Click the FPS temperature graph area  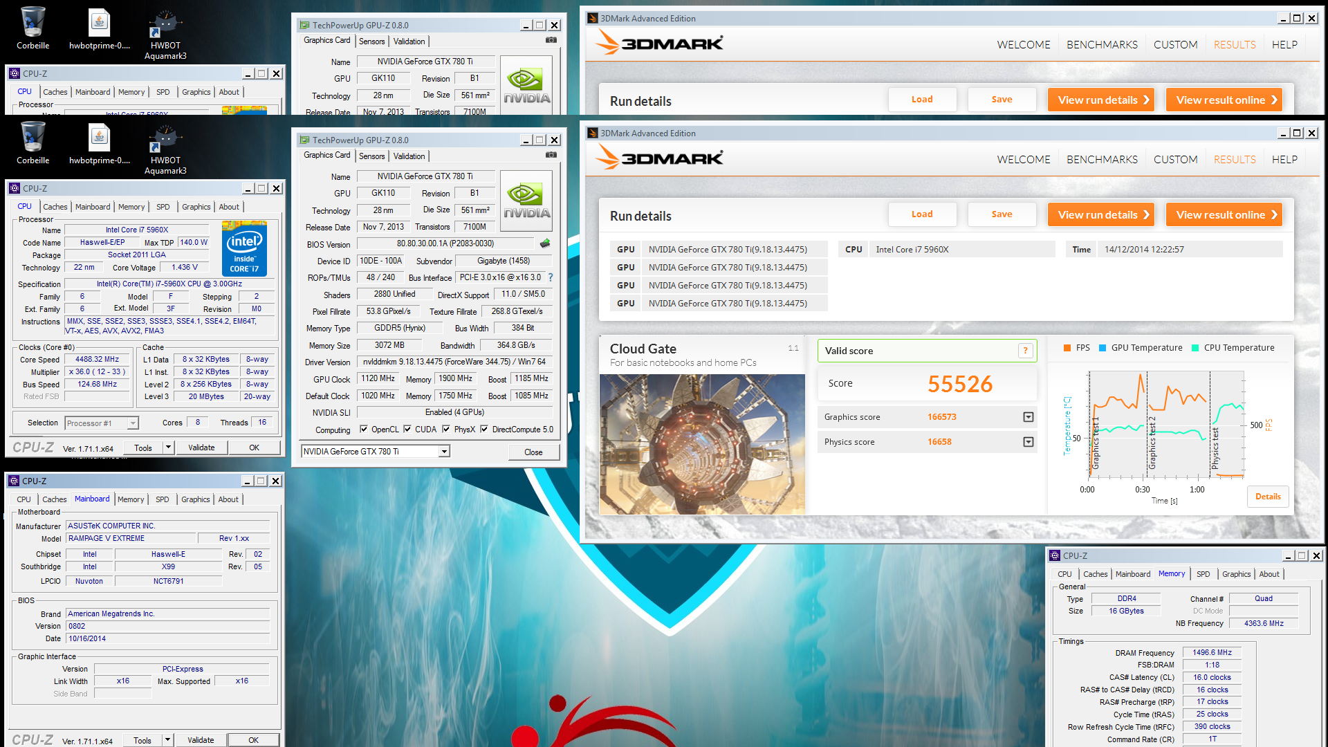pos(1166,425)
